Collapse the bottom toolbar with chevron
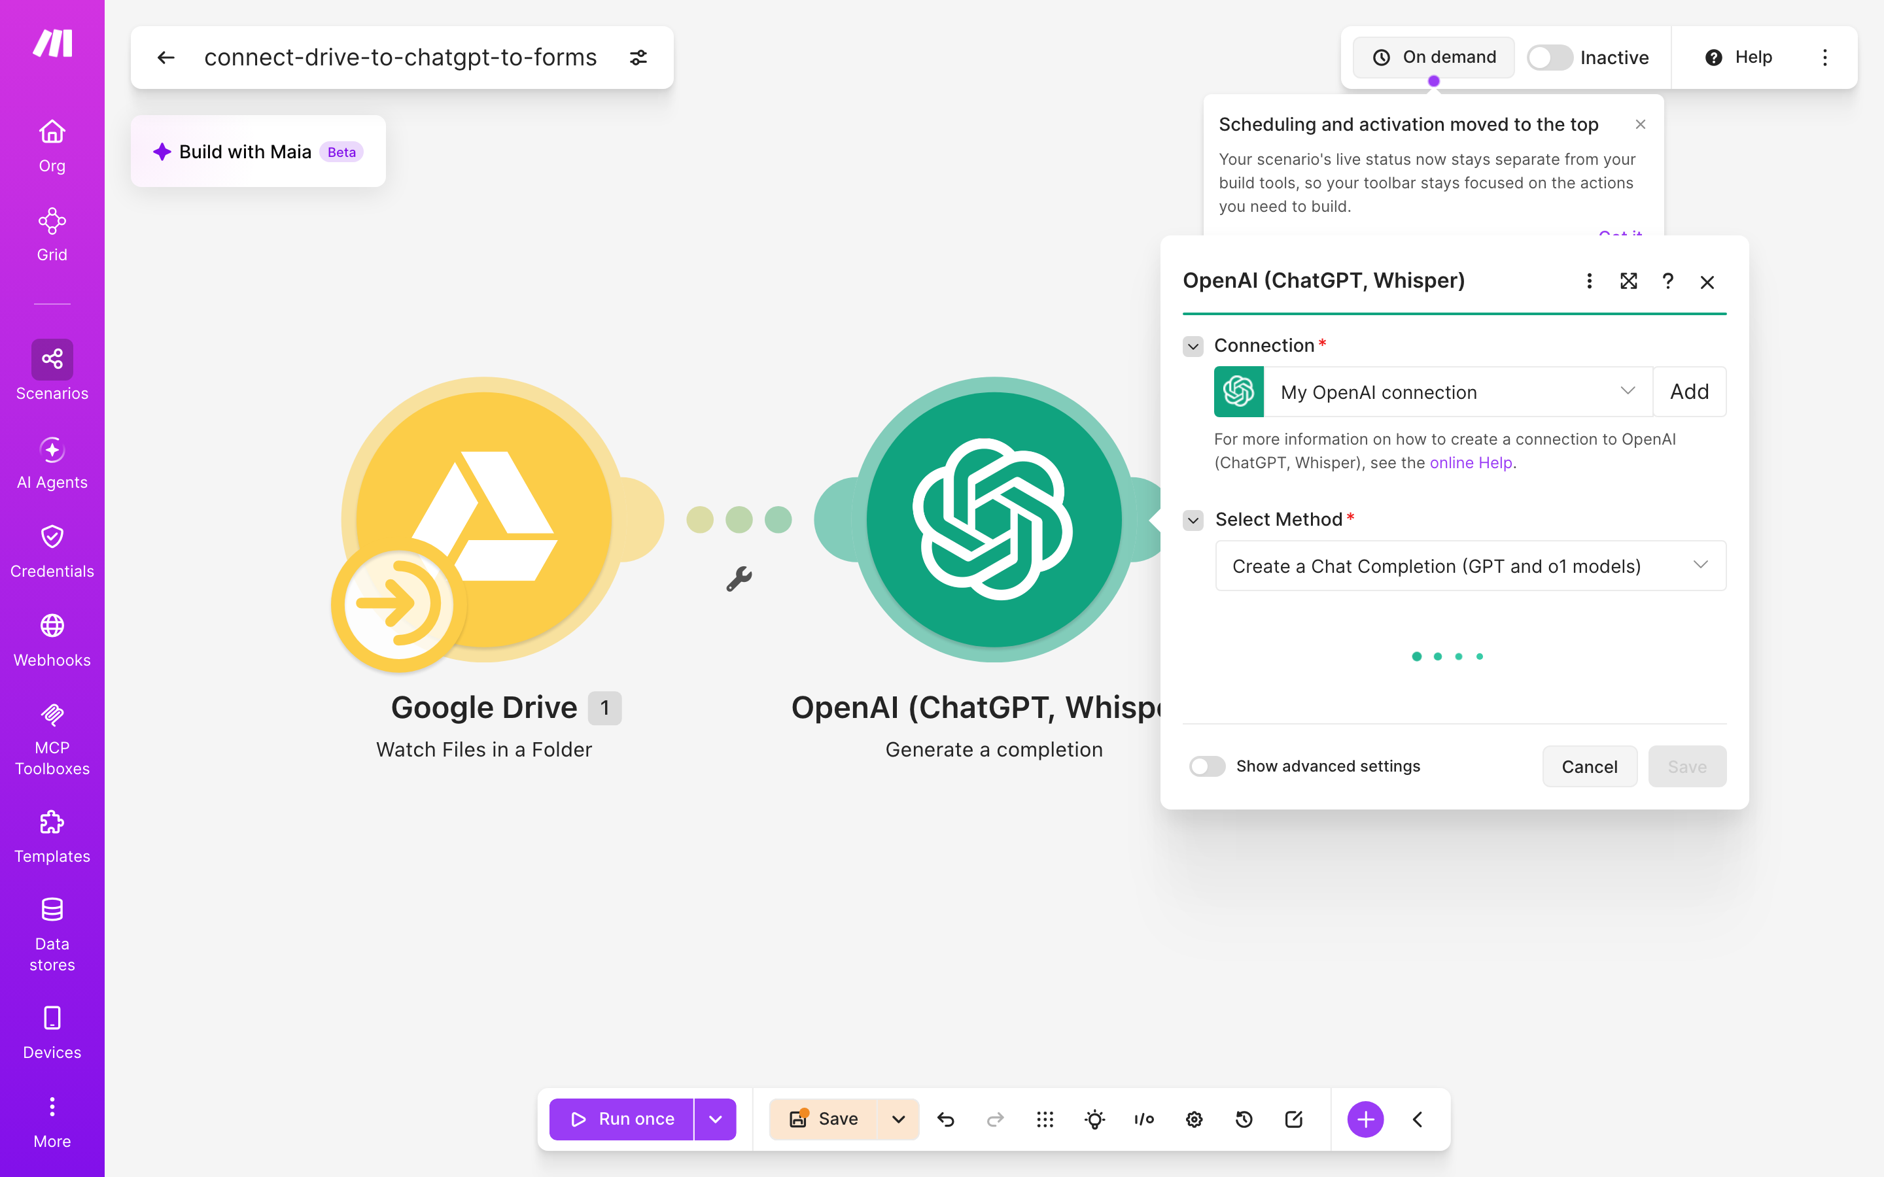This screenshot has width=1884, height=1177. tap(1418, 1119)
